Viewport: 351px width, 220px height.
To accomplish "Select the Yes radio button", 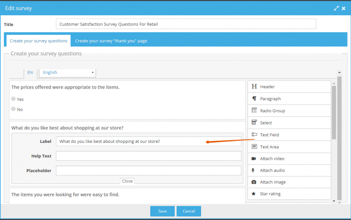I will 13,99.
